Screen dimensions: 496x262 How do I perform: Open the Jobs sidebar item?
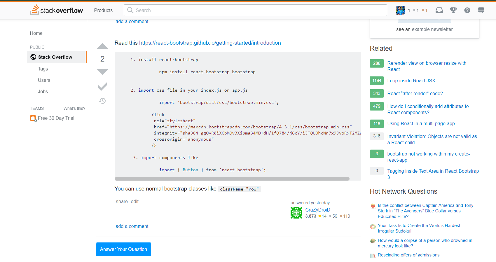[43, 92]
